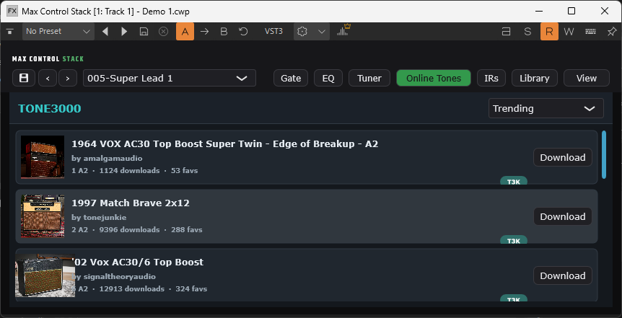The width and height of the screenshot is (622, 318).
Task: Click the 1997 Match Brave 2x12 thumbnail
Action: [43, 216]
